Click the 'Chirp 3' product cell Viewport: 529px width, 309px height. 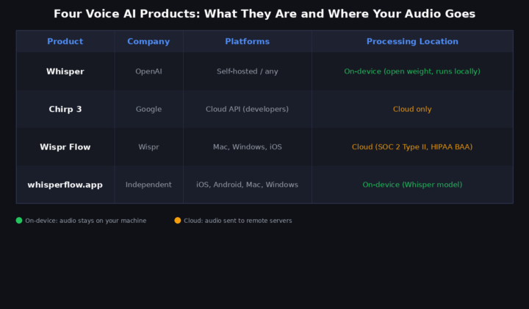click(x=65, y=109)
